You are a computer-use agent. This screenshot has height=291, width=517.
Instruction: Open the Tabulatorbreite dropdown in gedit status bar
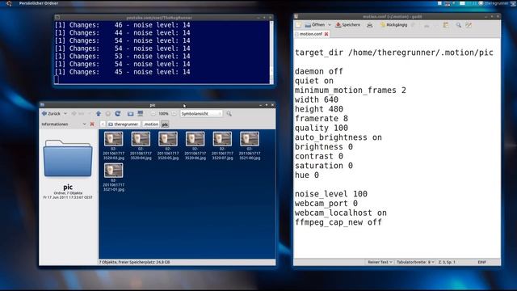(x=415, y=262)
